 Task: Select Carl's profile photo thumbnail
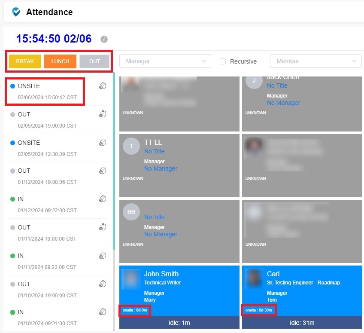click(x=254, y=279)
